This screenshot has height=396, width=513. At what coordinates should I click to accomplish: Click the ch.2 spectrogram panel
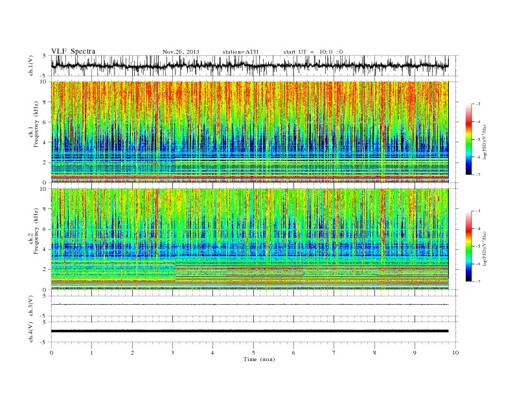pos(250,239)
